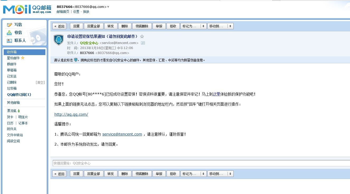The width and height of the screenshot is (350, 194).
Task: Click the top 拒收 button
Action: 173,26
